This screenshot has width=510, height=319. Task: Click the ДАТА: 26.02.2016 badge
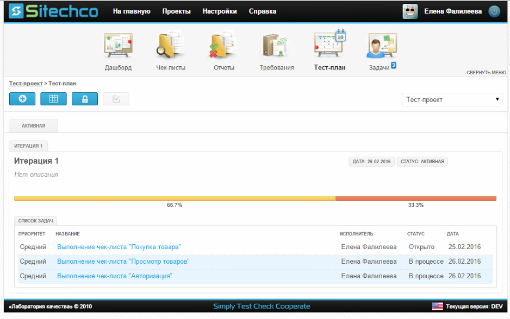pos(371,162)
